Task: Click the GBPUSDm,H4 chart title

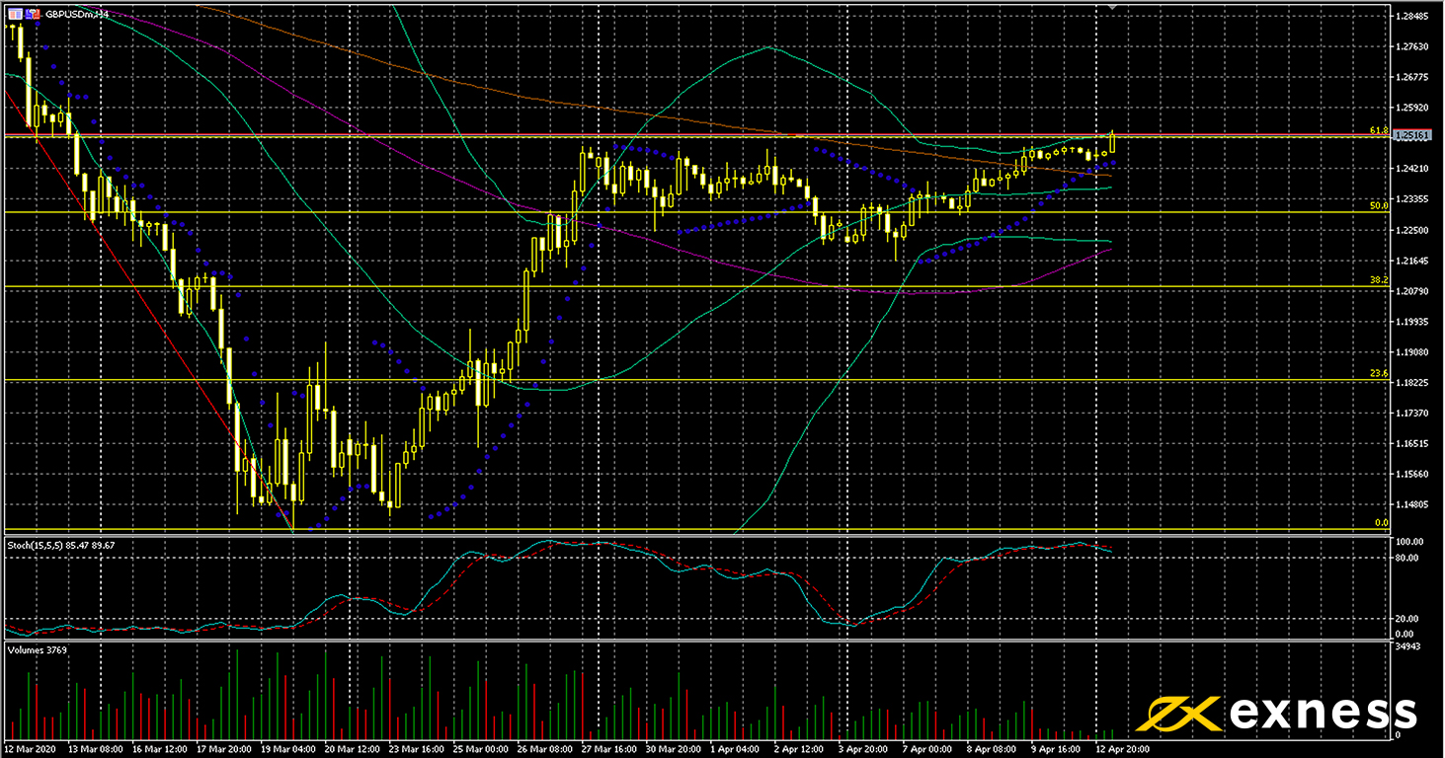Action: click(x=77, y=15)
